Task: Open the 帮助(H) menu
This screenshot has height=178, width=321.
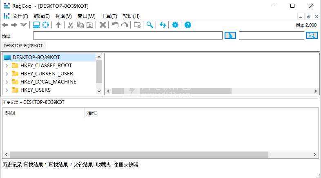Action: point(131,16)
